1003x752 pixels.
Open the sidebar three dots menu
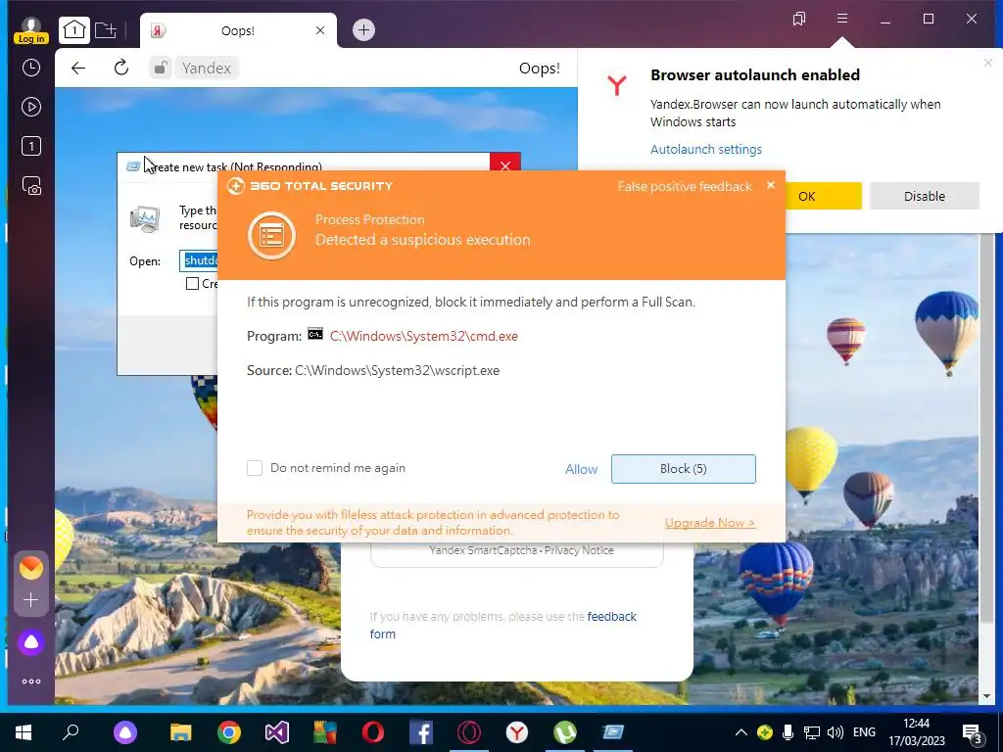pyautogui.click(x=30, y=681)
